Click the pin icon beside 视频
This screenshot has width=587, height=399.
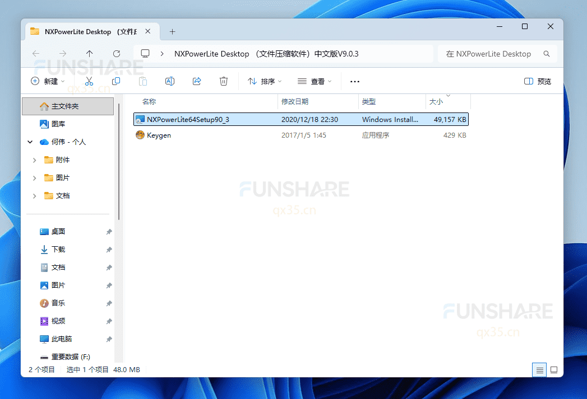coord(109,321)
